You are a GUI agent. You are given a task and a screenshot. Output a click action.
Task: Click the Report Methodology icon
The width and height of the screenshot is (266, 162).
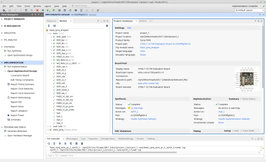[8, 97]
